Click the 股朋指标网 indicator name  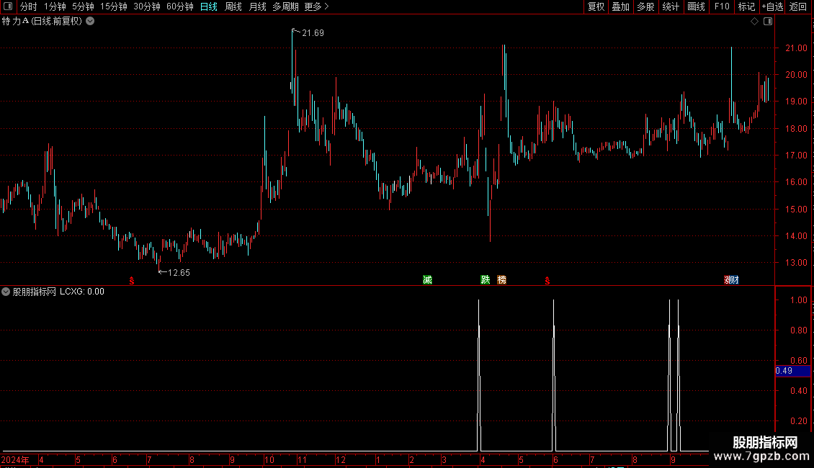(x=35, y=292)
